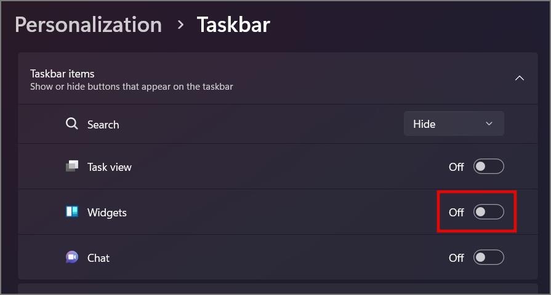Click the Search magnifying glass icon
Image resolution: width=551 pixels, height=295 pixels.
click(x=71, y=124)
